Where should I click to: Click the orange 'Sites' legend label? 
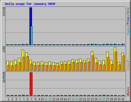(x=128, y=67)
